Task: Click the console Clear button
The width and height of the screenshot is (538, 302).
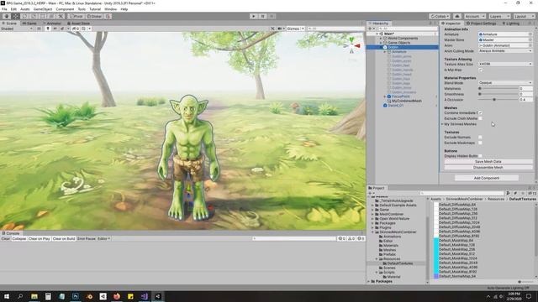Action: [6, 238]
